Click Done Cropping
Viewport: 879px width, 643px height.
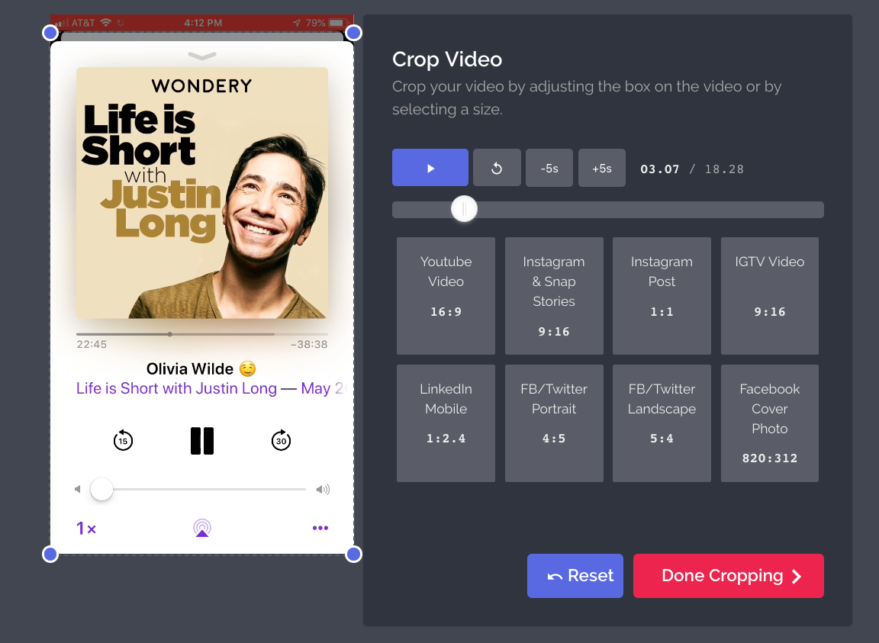point(728,575)
